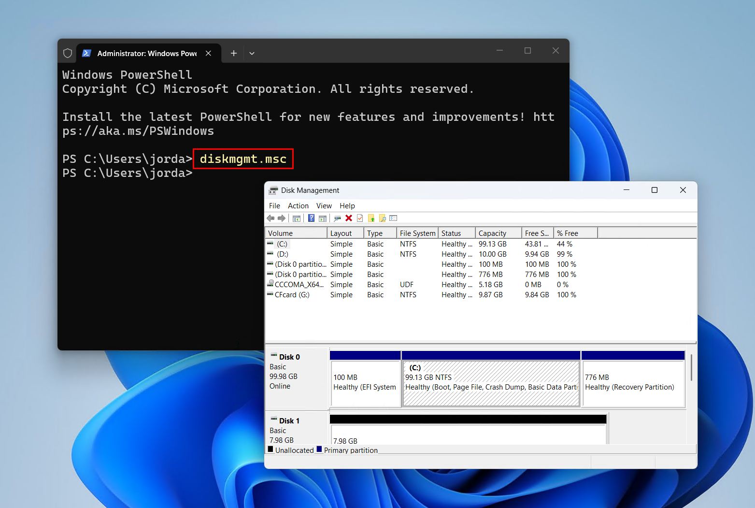Sort by the Free Space column header
The width and height of the screenshot is (755, 508).
tap(538, 233)
